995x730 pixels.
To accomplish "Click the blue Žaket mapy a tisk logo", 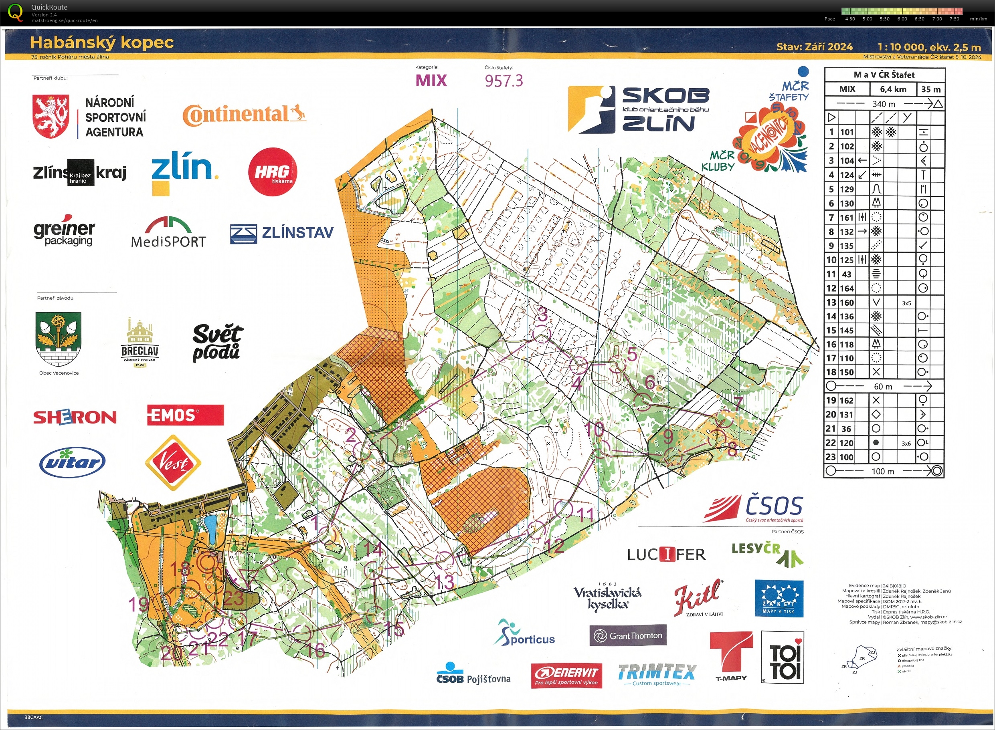I will (x=779, y=598).
